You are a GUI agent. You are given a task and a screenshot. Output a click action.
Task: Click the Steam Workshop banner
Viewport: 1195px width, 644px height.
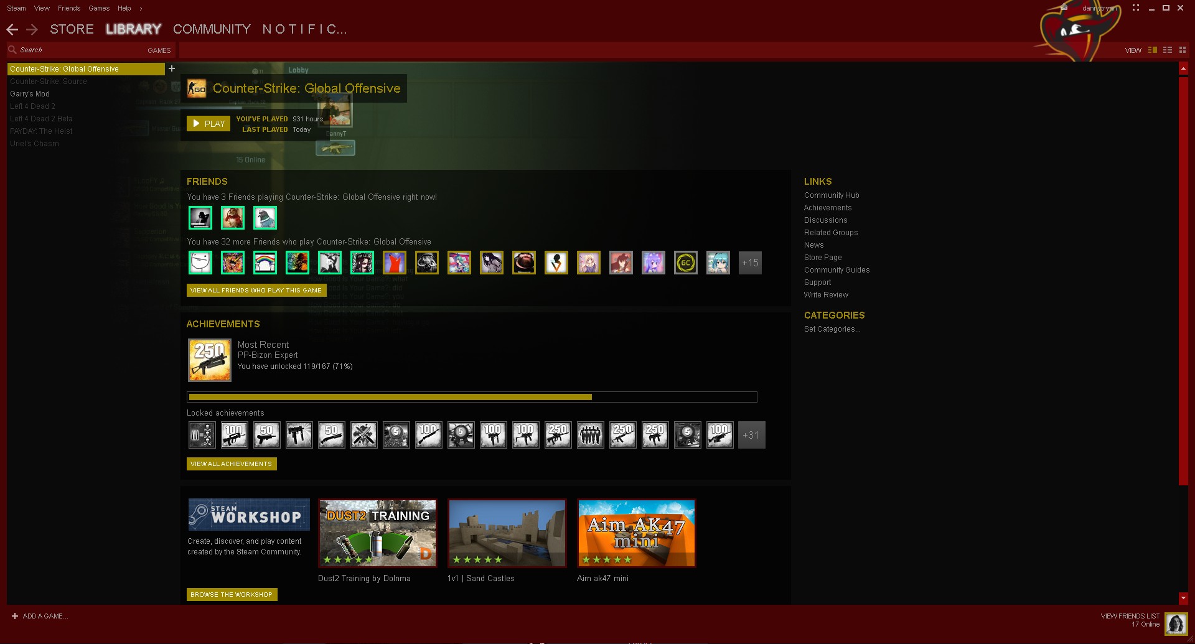[249, 515]
